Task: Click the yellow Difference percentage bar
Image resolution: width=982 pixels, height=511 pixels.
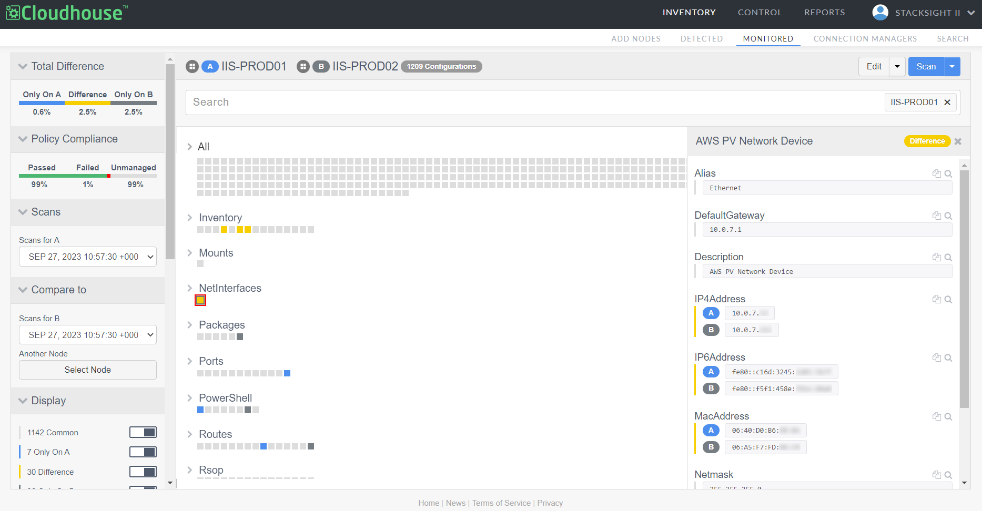Action: [x=88, y=103]
